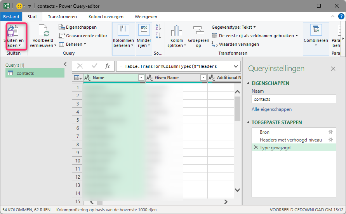Select row number 10
Screen dimensions: 346x214
77,161
